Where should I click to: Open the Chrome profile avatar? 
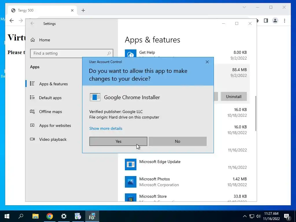click(x=275, y=21)
